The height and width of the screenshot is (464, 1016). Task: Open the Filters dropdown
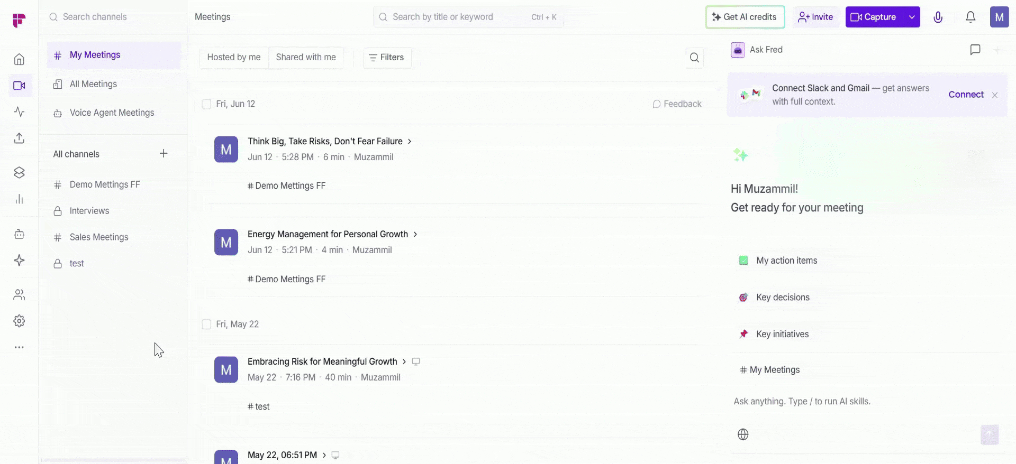(387, 58)
